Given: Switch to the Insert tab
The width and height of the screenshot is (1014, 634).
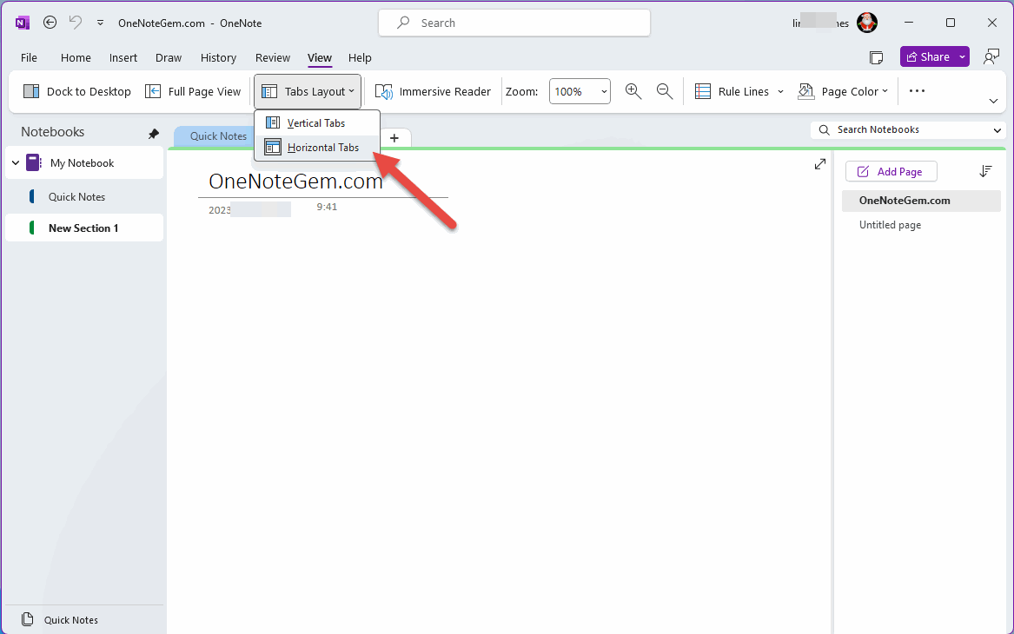Looking at the screenshot, I should 123,57.
